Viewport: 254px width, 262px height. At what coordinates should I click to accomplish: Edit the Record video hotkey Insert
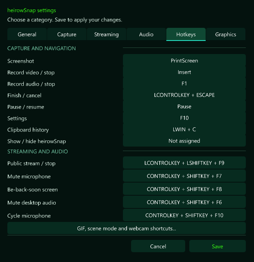click(x=184, y=72)
